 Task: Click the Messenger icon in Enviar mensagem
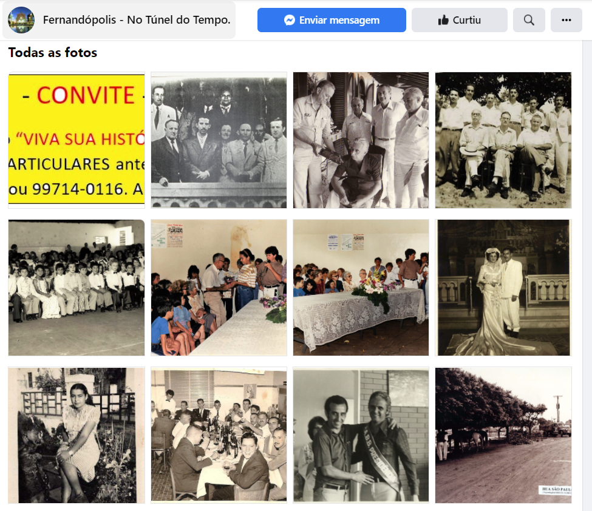(x=289, y=20)
